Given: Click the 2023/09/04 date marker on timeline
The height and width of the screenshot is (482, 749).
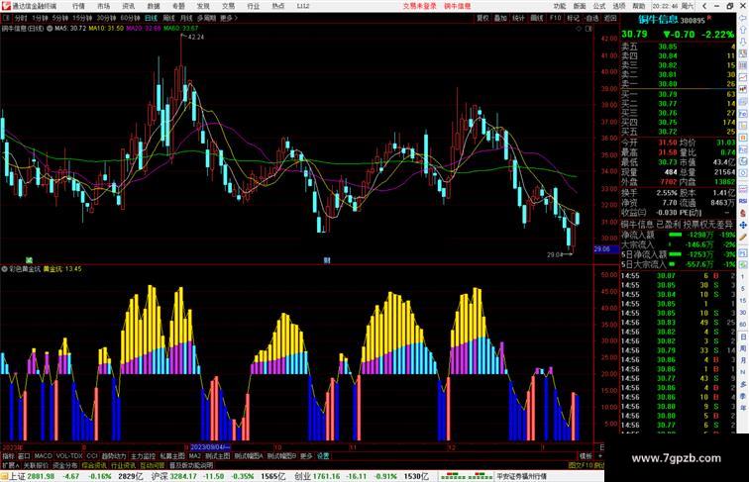Looking at the screenshot, I should 210,447.
